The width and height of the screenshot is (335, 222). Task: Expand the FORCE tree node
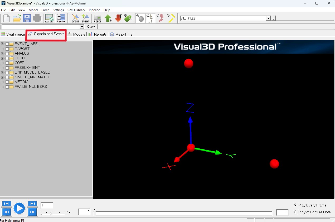pyautogui.click(x=2, y=58)
